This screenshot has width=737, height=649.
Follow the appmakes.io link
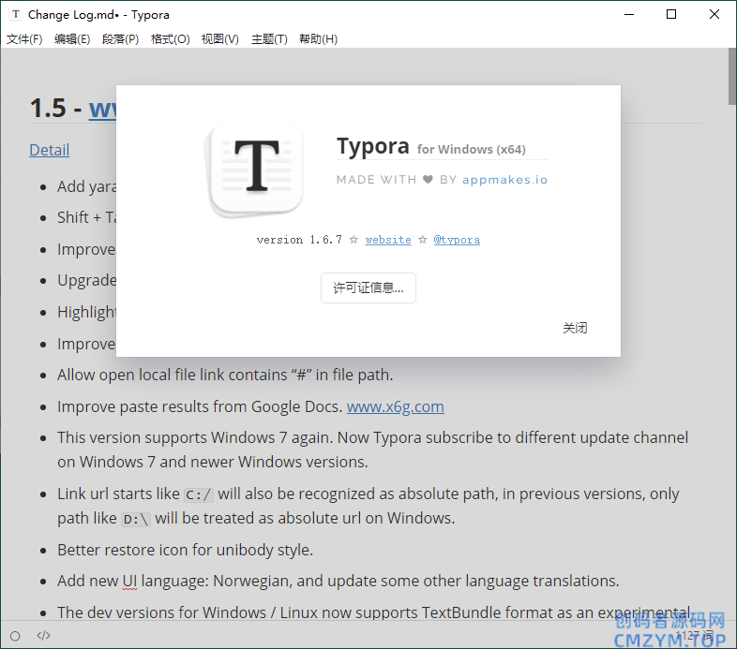click(x=504, y=180)
